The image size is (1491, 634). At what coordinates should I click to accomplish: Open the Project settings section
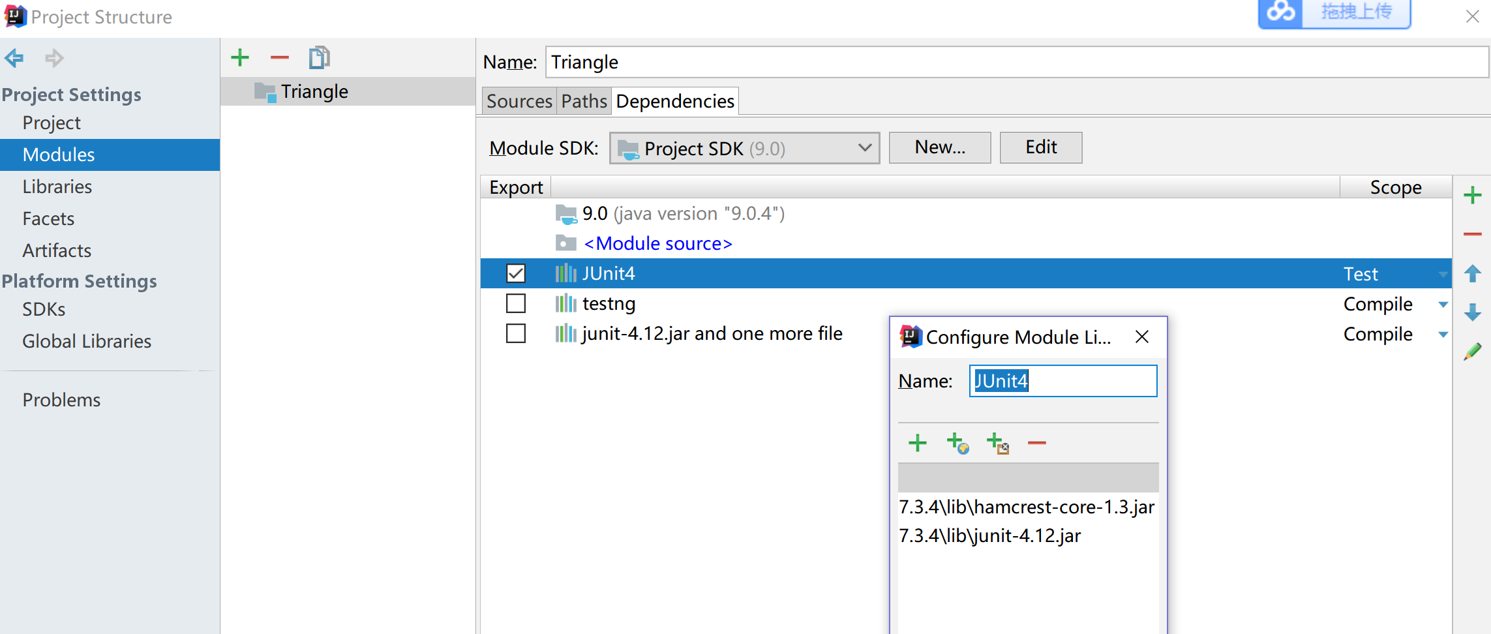click(x=52, y=123)
